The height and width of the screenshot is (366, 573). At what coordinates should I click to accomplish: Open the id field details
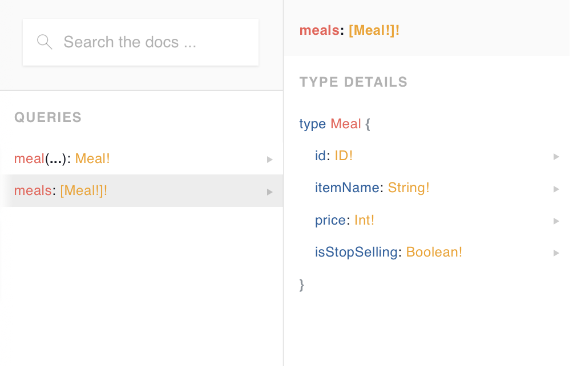coord(321,156)
